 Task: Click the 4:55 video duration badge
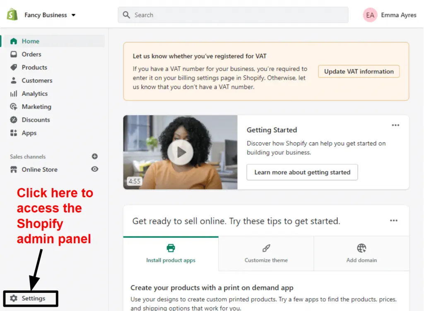click(x=135, y=181)
